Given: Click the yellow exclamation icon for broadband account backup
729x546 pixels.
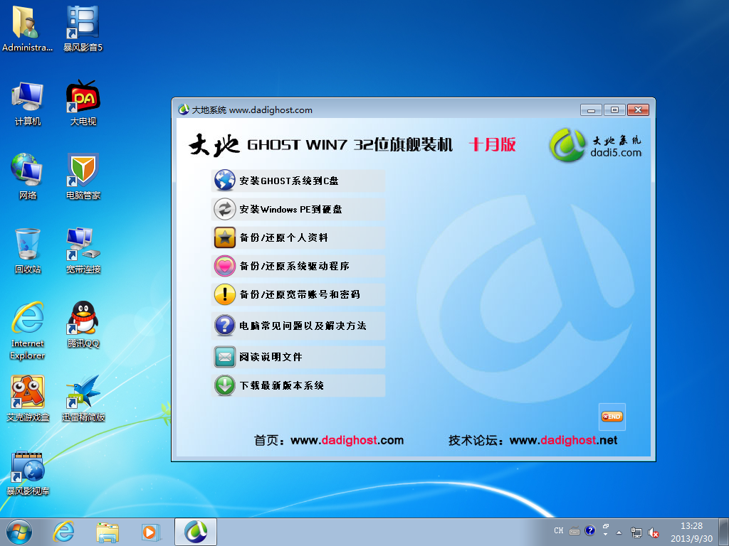Looking at the screenshot, I should pyautogui.click(x=224, y=294).
